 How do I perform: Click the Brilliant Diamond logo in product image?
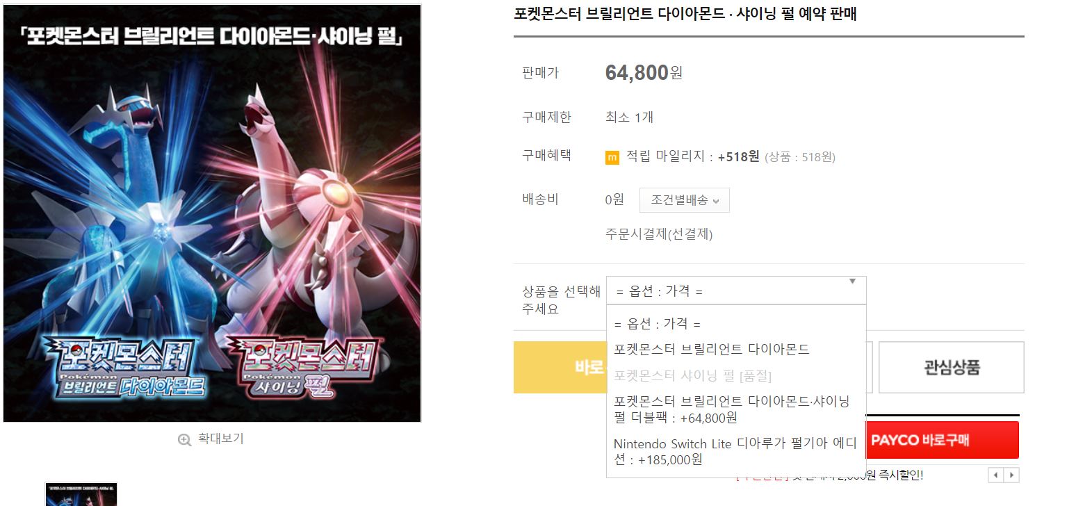coord(126,367)
